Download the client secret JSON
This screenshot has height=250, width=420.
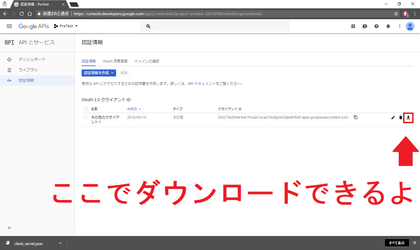point(408,117)
